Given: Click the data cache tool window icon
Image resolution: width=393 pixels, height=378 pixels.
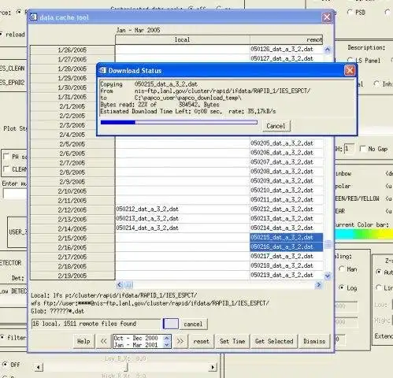Looking at the screenshot, I should tap(33, 17).
